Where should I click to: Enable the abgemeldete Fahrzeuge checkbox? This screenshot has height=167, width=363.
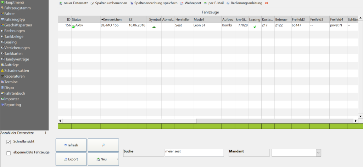click(x=9, y=153)
